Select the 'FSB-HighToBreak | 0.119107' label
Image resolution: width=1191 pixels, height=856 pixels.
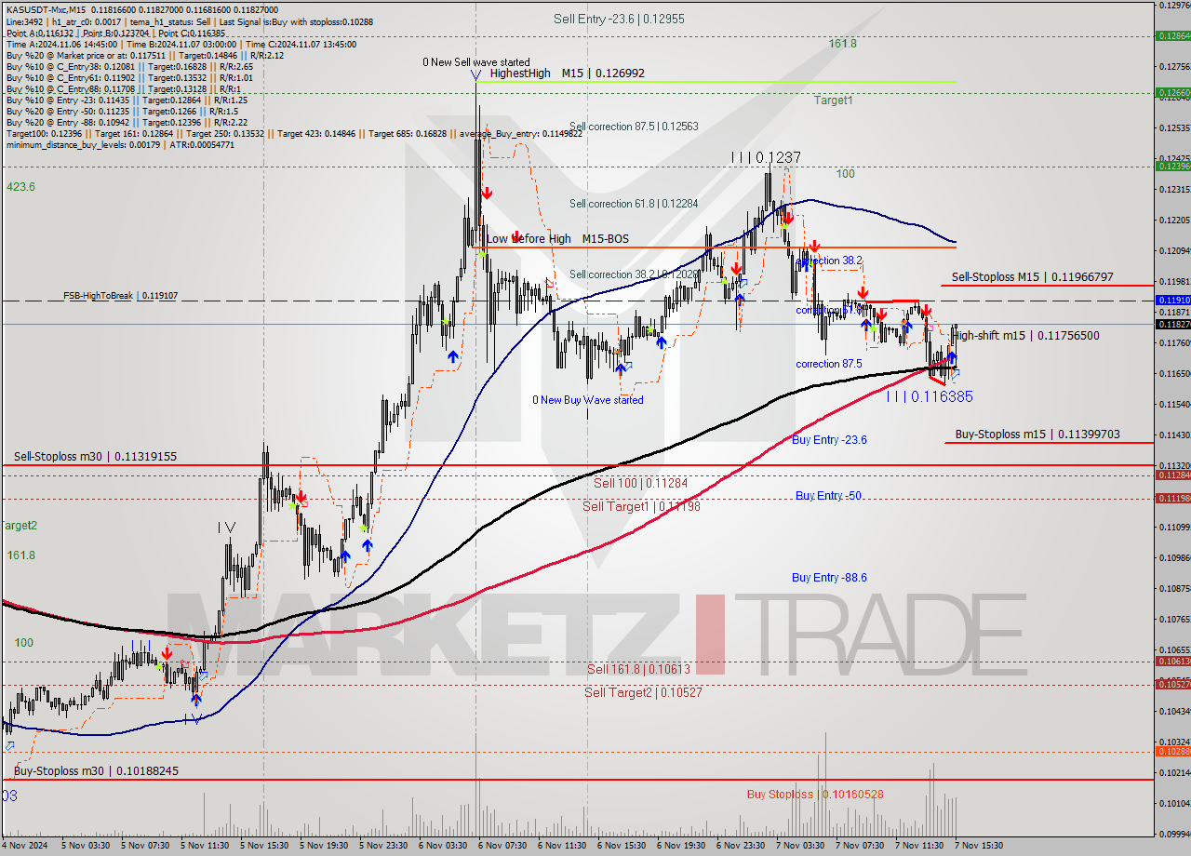coord(119,296)
